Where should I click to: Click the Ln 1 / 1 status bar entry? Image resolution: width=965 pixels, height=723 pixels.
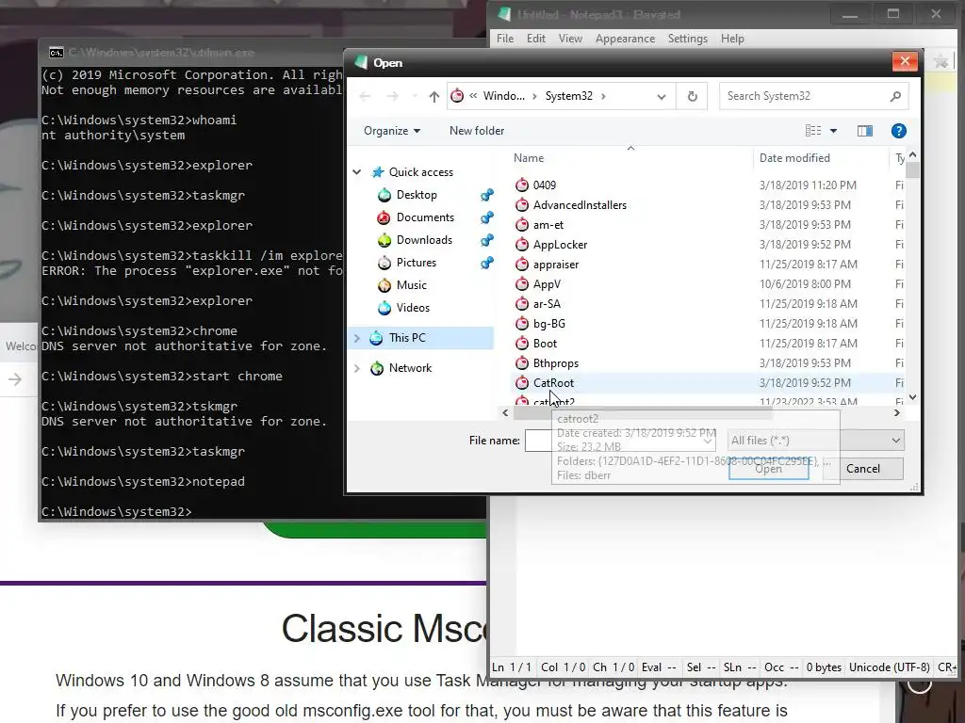click(512, 667)
